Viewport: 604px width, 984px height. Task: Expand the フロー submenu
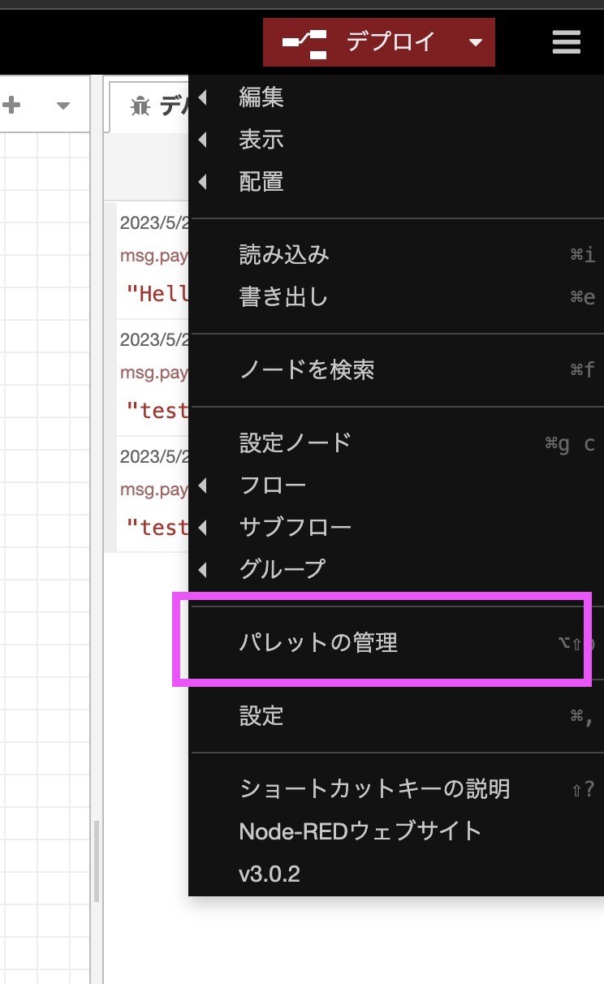pyautogui.click(x=396, y=486)
